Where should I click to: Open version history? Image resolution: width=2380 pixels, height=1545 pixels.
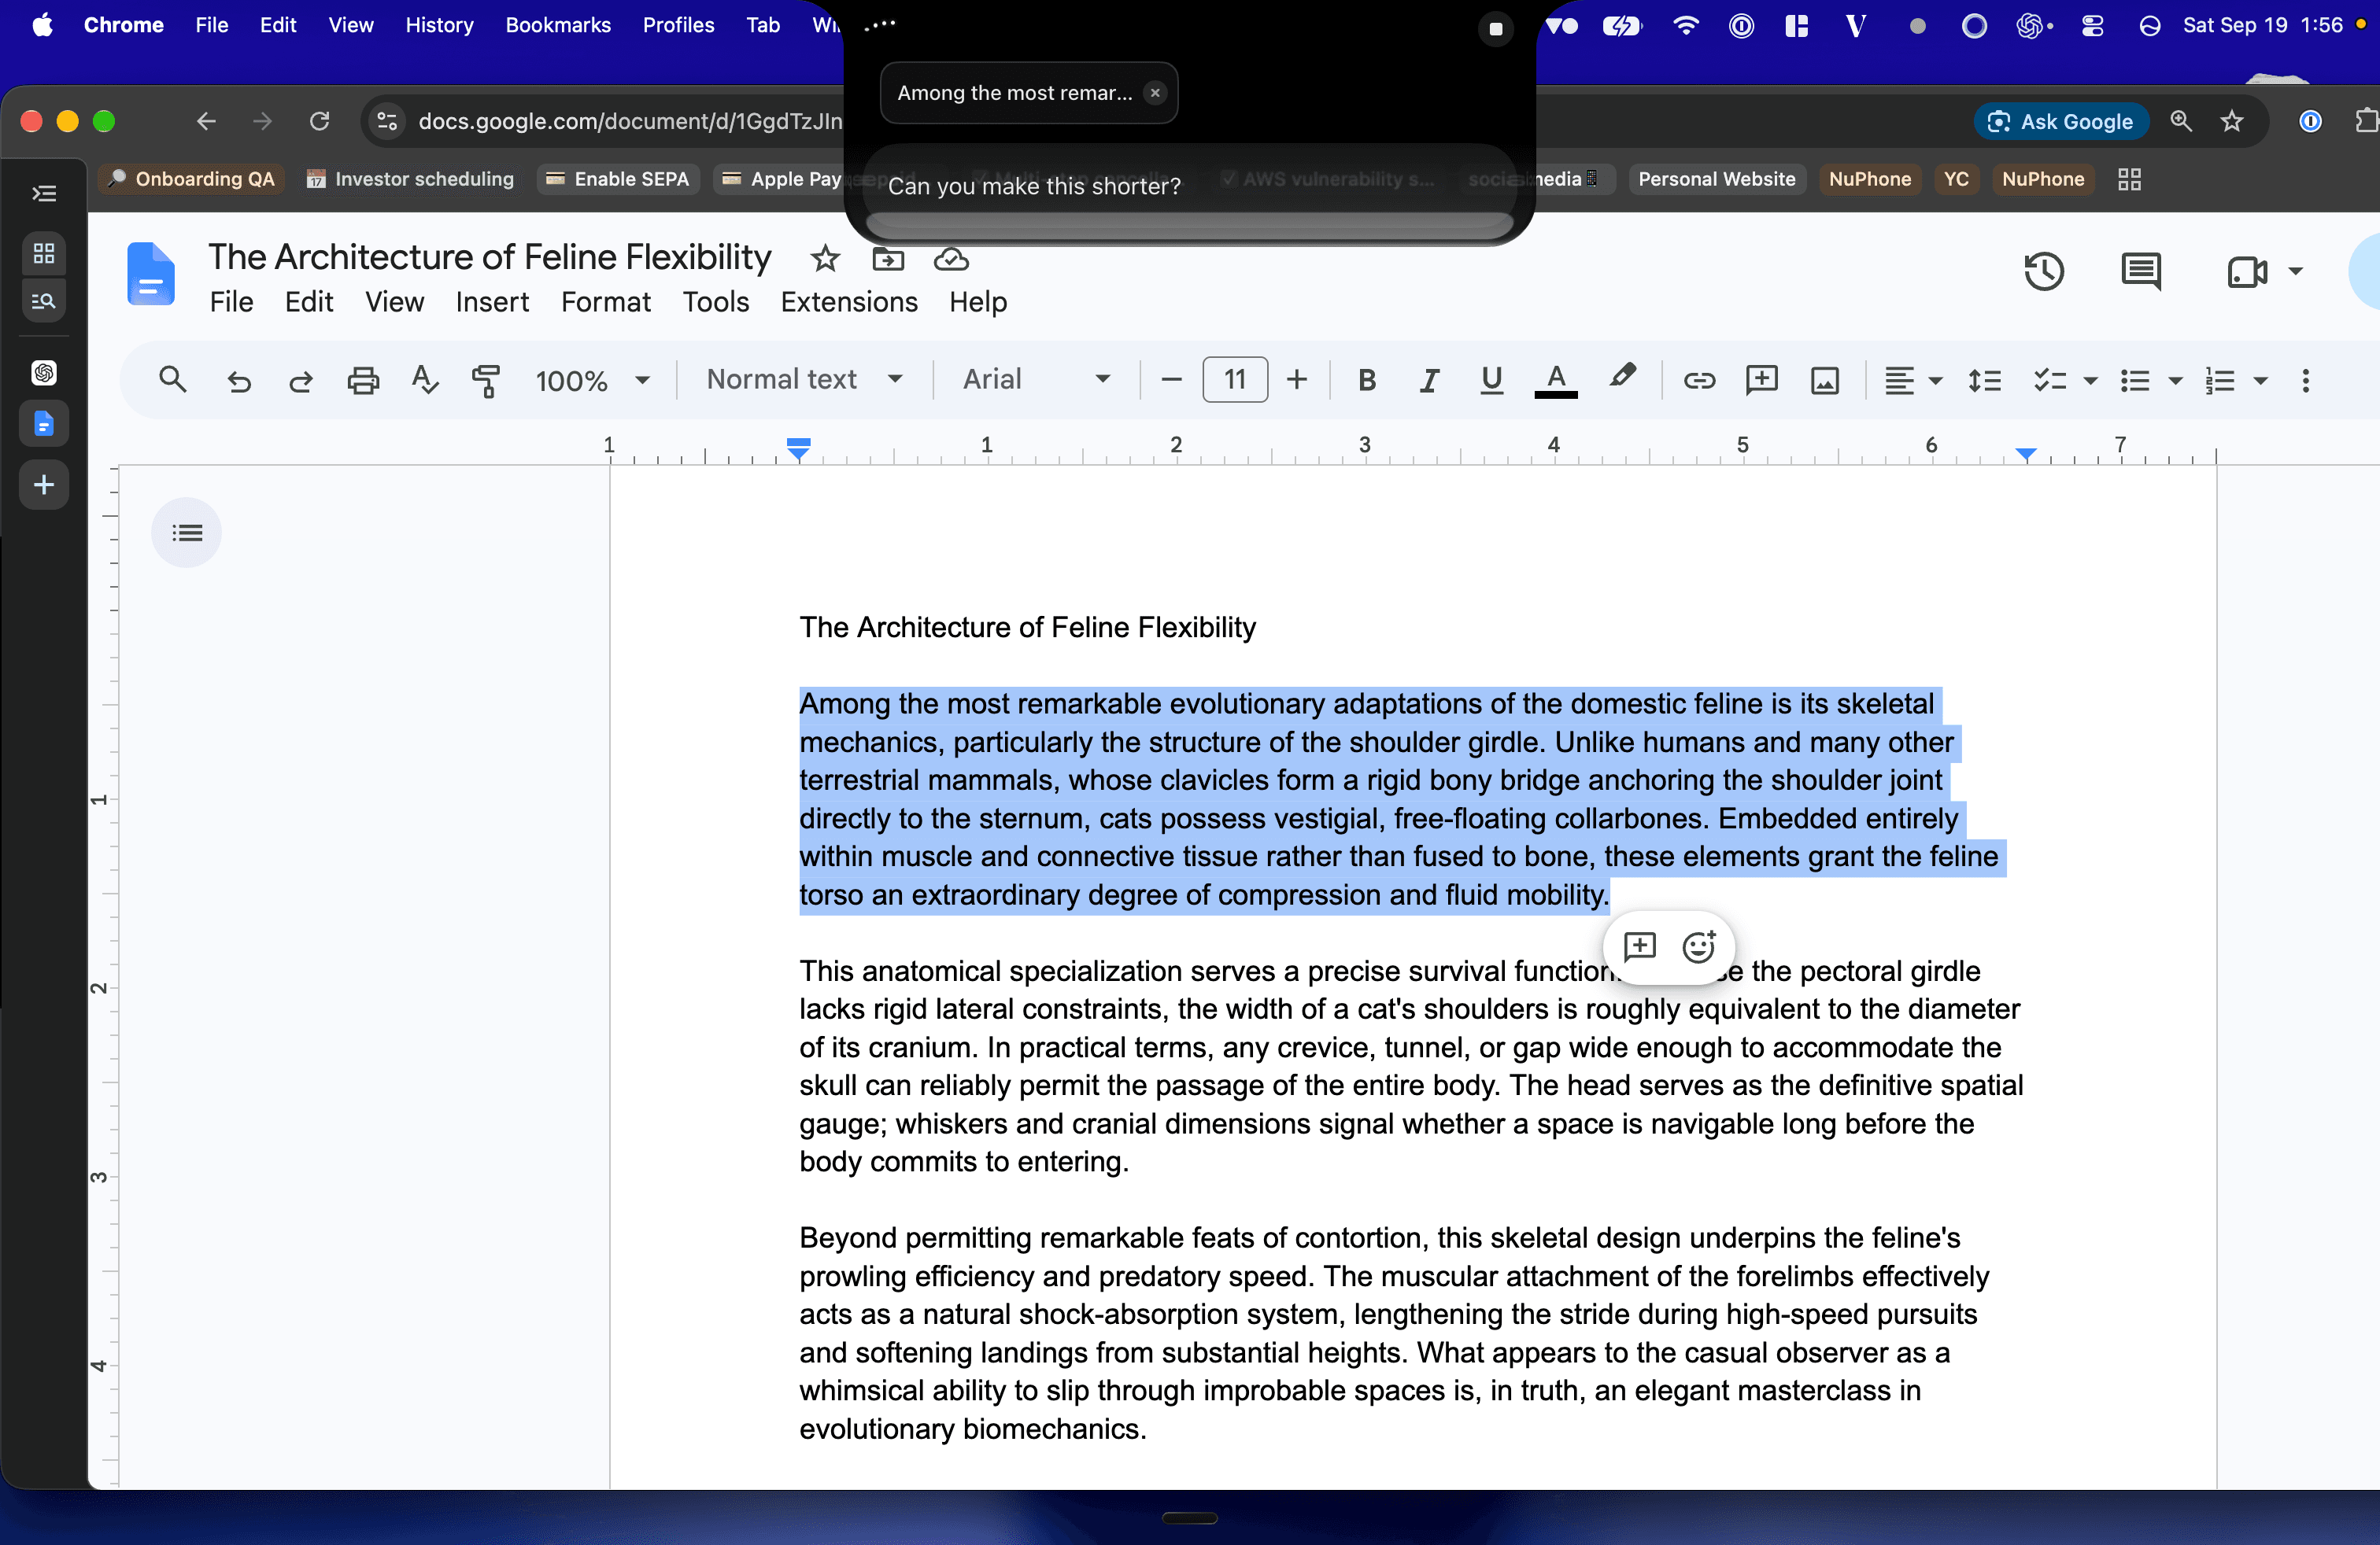click(2044, 272)
